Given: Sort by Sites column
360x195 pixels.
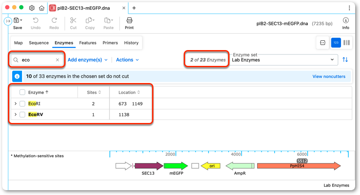Looking at the screenshot, I should (94, 92).
